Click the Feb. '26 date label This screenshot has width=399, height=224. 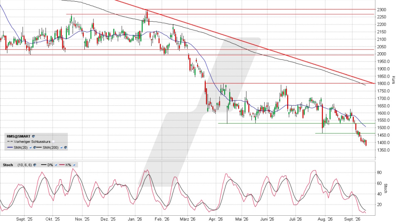[162, 219]
